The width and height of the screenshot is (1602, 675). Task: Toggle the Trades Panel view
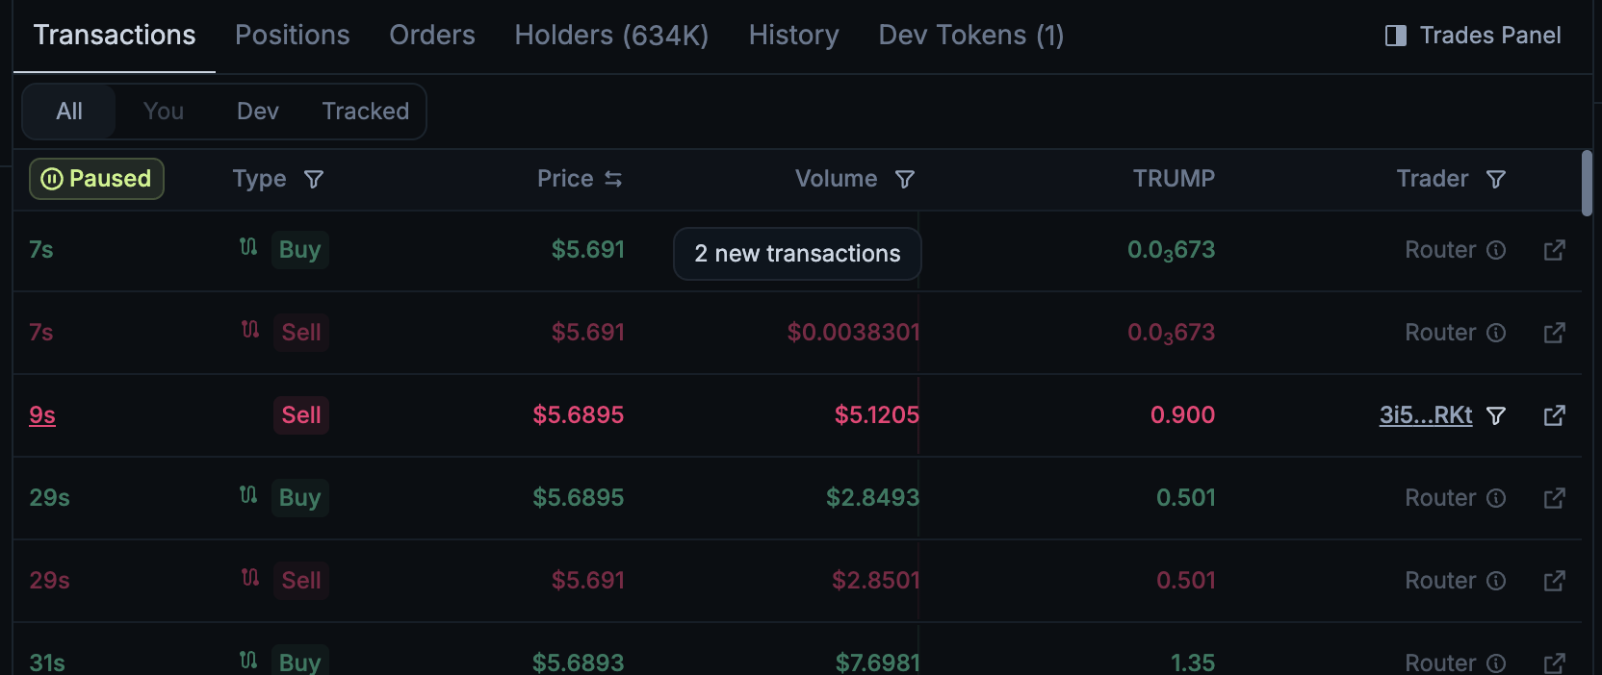click(x=1473, y=36)
